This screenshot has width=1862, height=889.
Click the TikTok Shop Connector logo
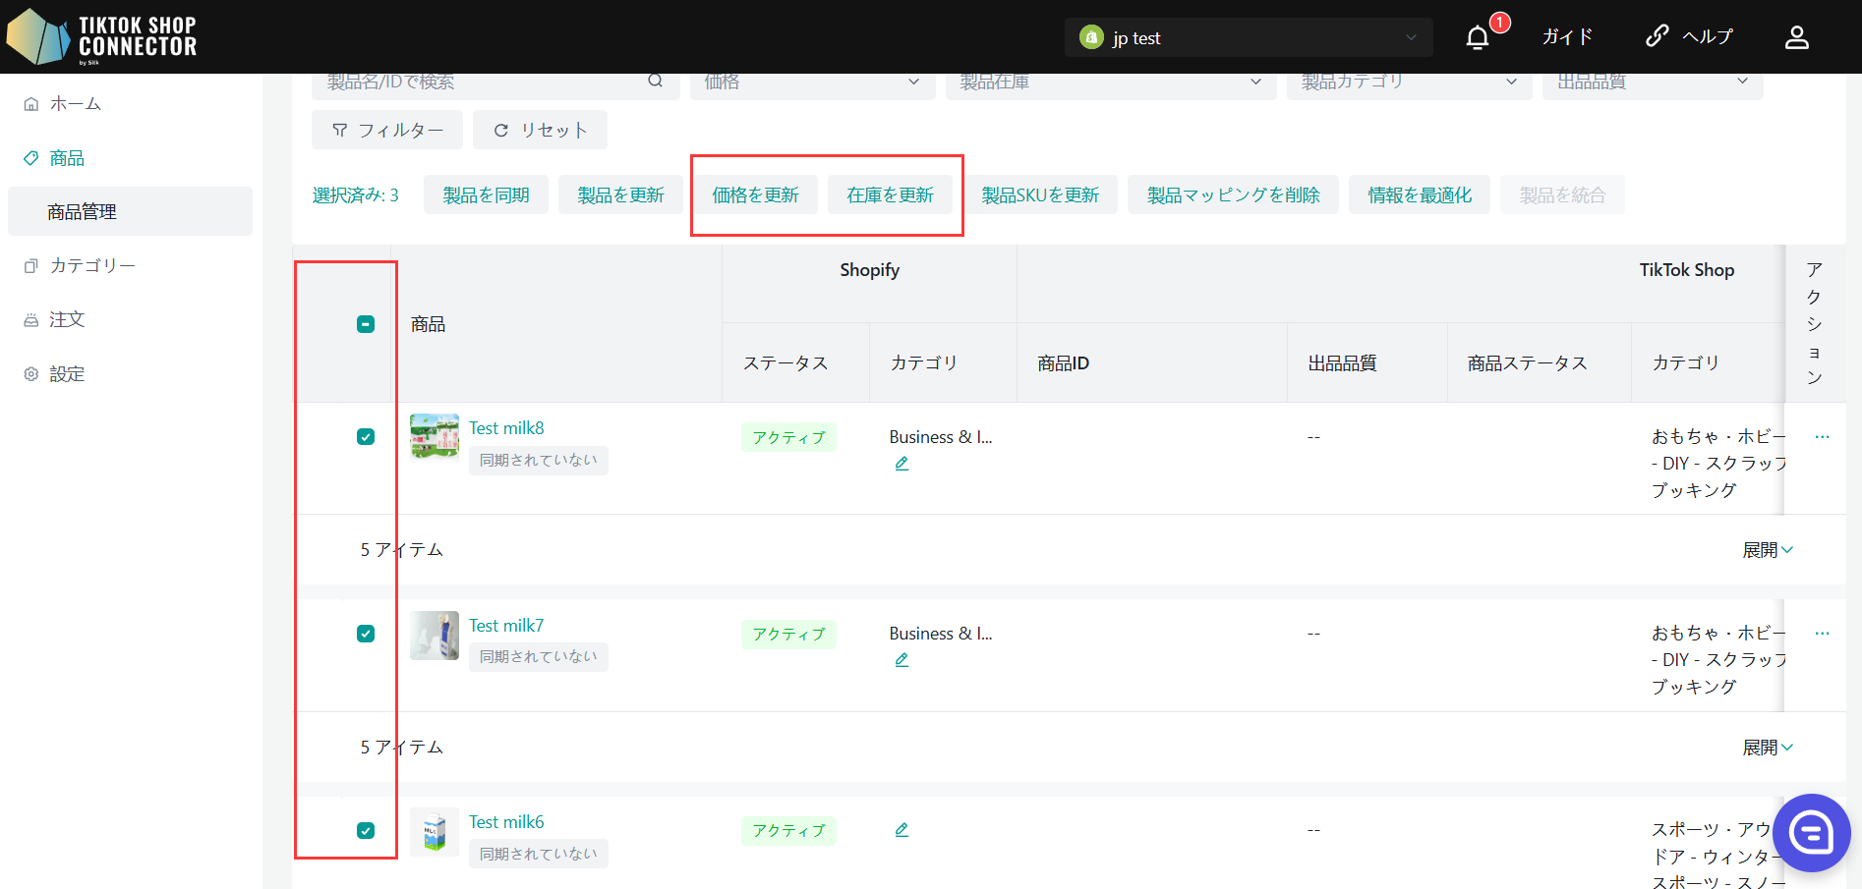102,37
